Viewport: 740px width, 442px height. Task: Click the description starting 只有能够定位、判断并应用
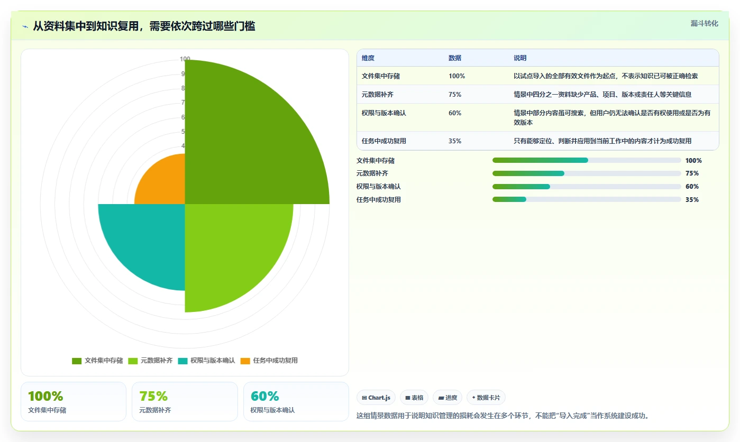point(602,141)
